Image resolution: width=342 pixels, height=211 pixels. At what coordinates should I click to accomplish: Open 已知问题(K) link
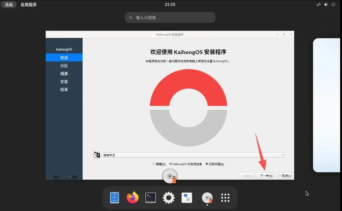(215, 164)
